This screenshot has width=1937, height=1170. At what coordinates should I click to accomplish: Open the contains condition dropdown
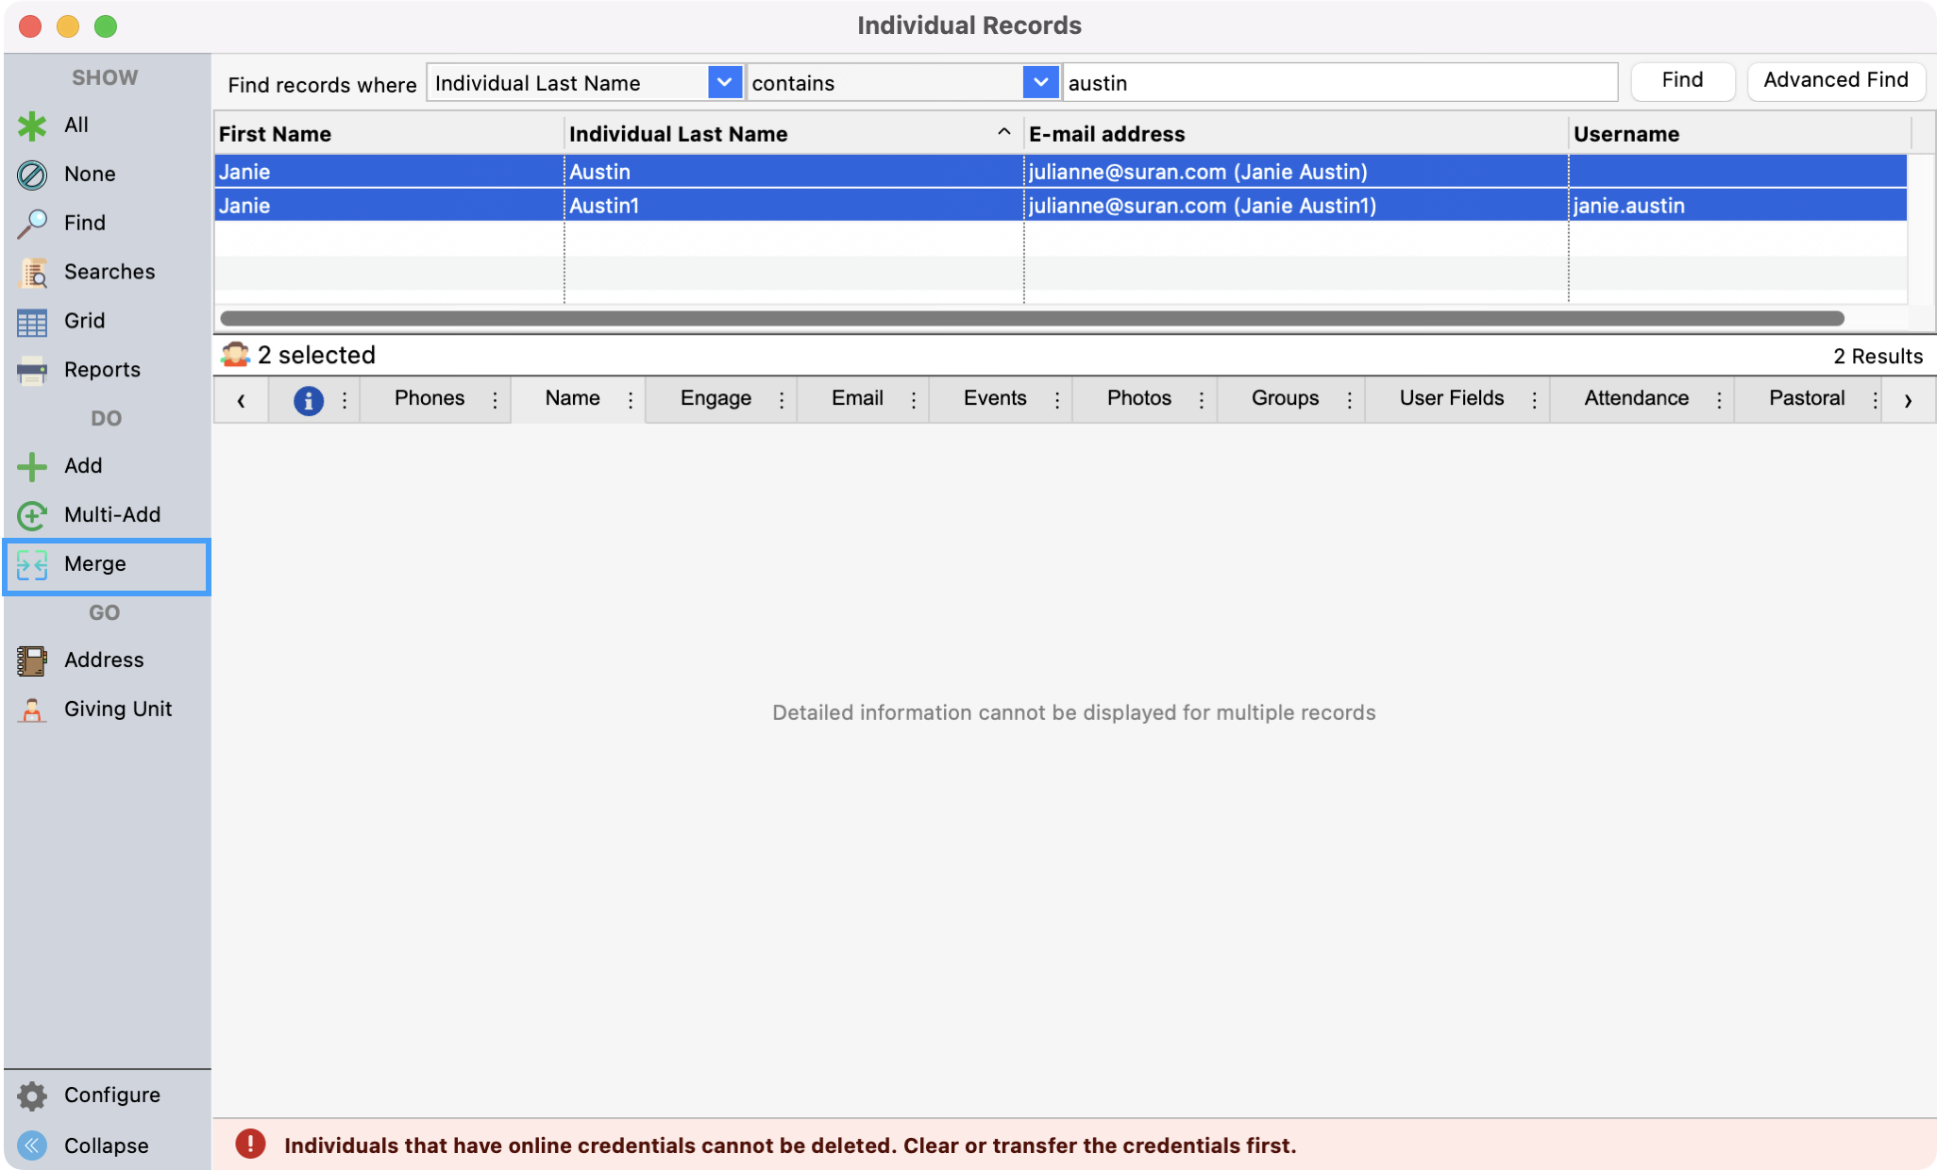click(x=1039, y=83)
